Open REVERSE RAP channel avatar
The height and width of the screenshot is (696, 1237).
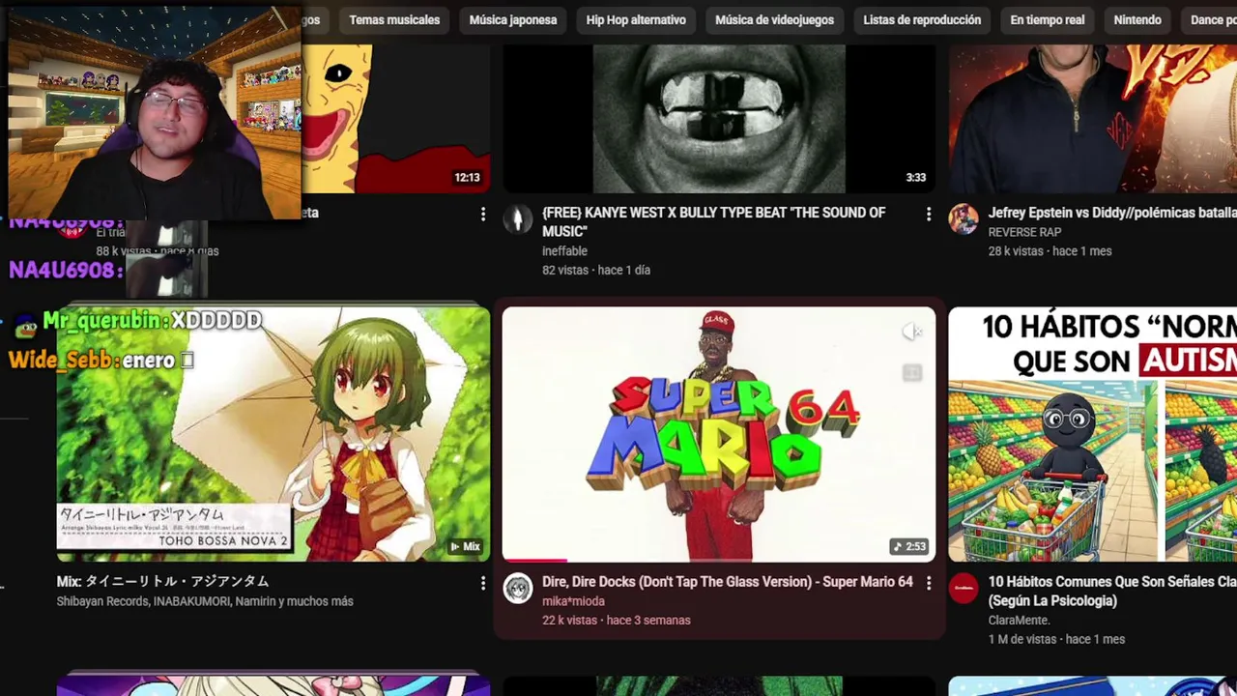964,219
